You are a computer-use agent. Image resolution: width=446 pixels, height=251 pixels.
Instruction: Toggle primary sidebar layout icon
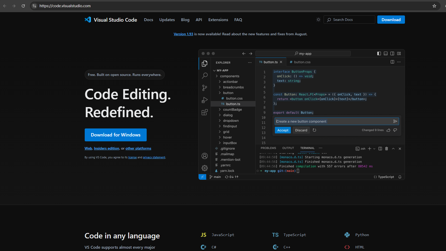[x=379, y=54]
